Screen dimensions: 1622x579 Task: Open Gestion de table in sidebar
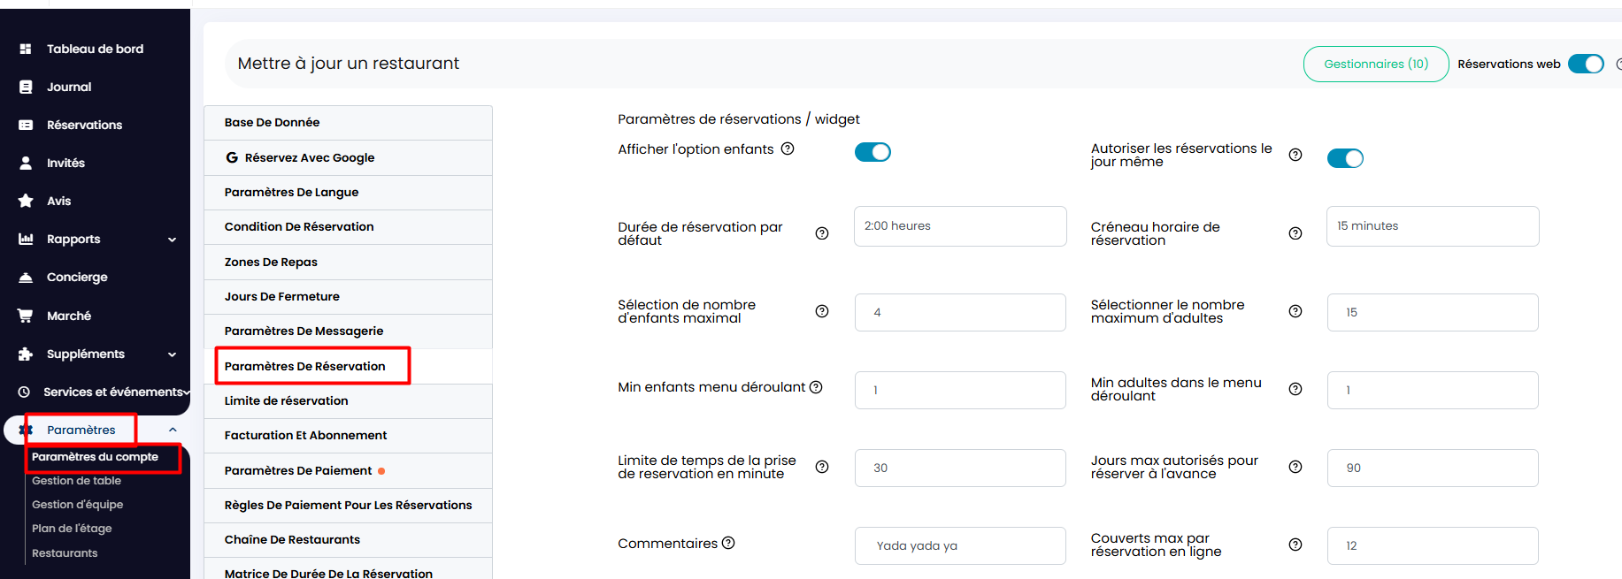click(77, 481)
